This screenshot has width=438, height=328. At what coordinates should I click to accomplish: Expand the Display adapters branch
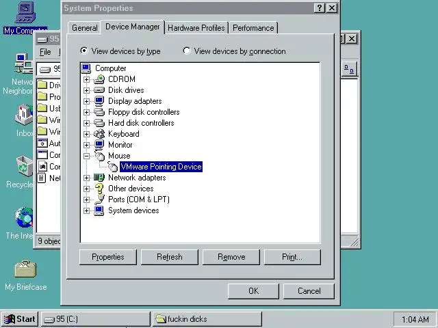click(x=86, y=101)
